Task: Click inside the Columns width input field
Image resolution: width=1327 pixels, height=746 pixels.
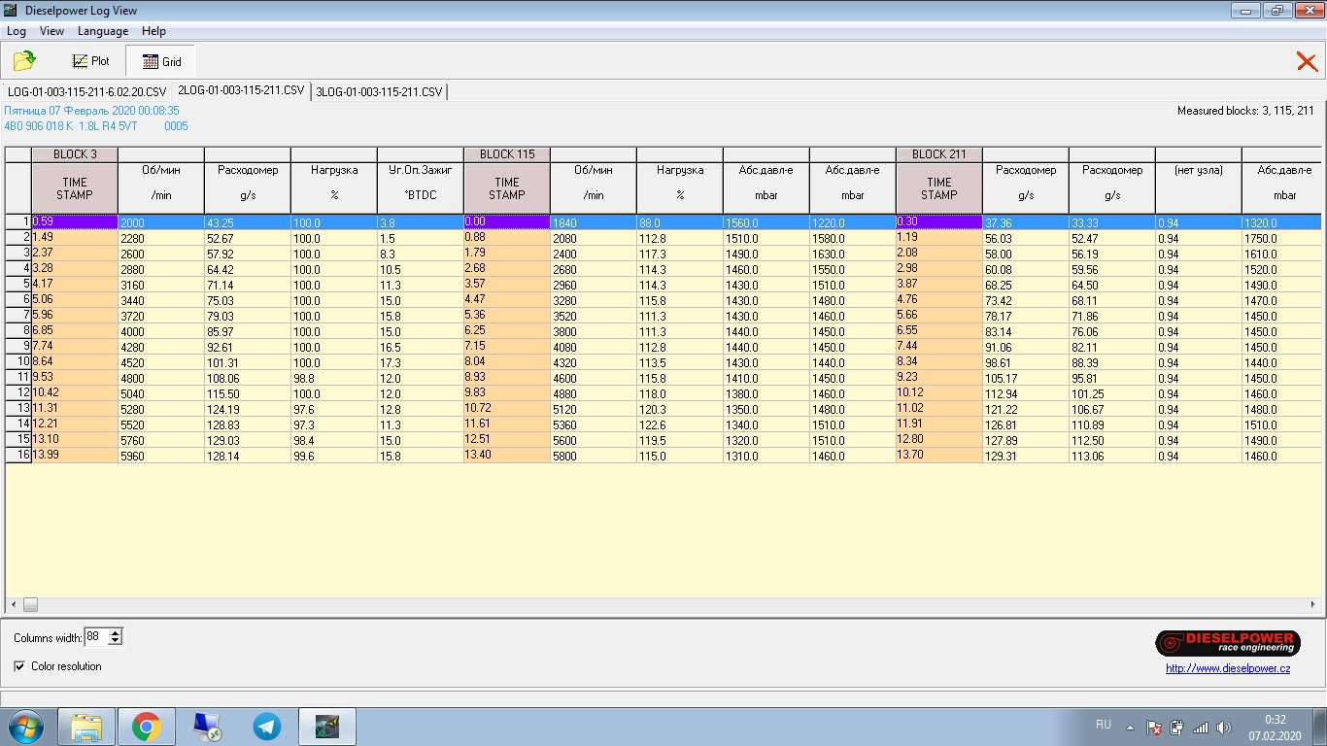Action: coord(95,637)
